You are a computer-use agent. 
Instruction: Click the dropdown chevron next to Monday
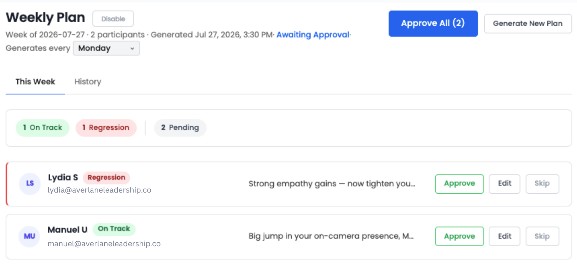(132, 48)
